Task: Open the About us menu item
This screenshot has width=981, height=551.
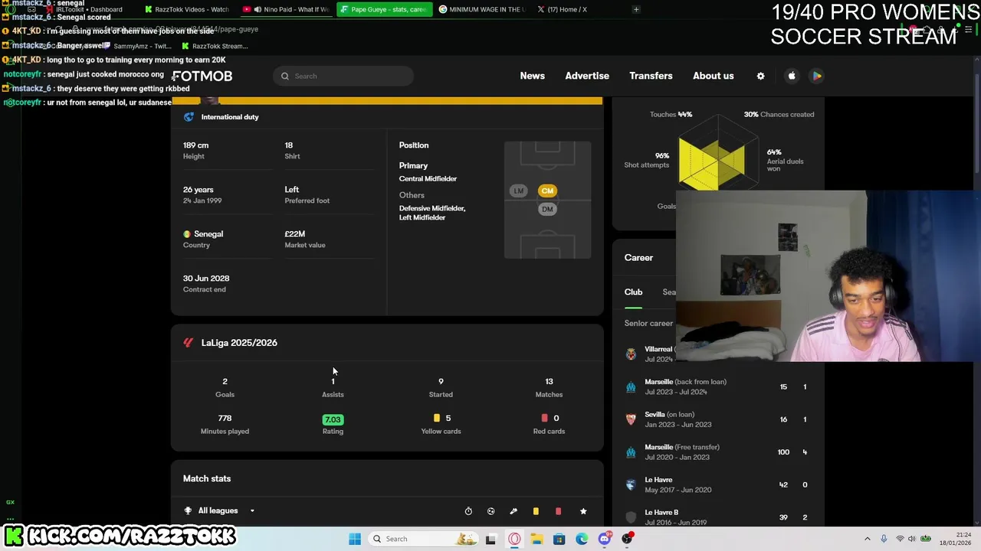Action: pos(714,76)
